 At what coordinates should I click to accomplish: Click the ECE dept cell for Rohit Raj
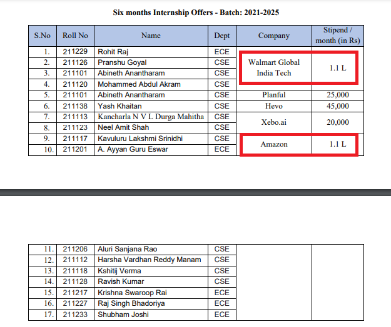pos(222,52)
